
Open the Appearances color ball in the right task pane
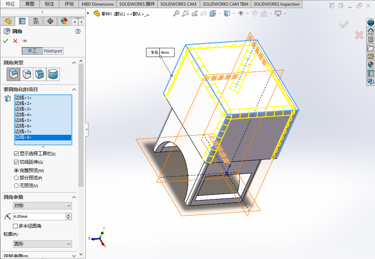tap(370, 65)
